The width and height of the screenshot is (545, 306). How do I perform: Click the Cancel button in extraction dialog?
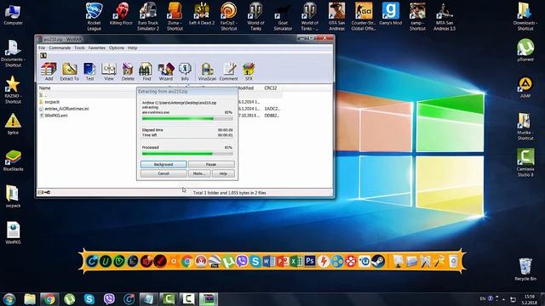(x=163, y=173)
